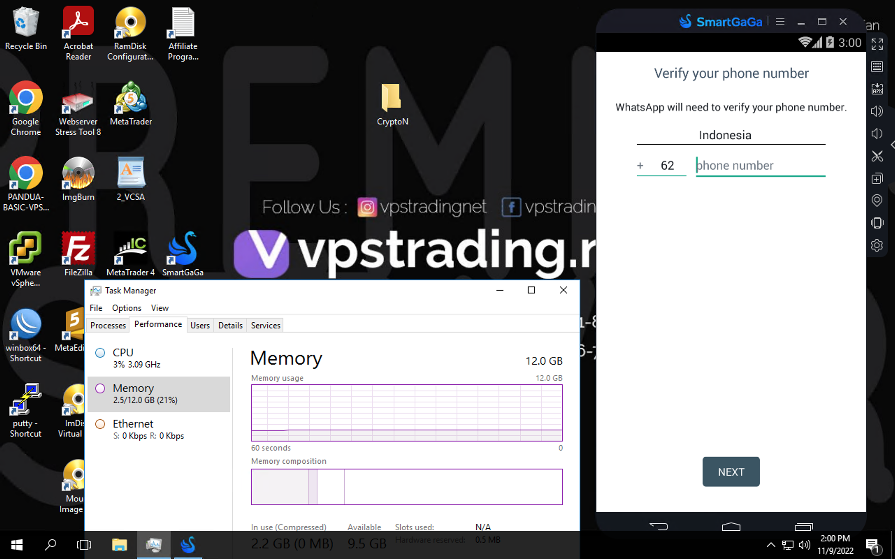This screenshot has height=559, width=895.
Task: Open MetaTrader desktop shortcut
Action: pos(131,103)
